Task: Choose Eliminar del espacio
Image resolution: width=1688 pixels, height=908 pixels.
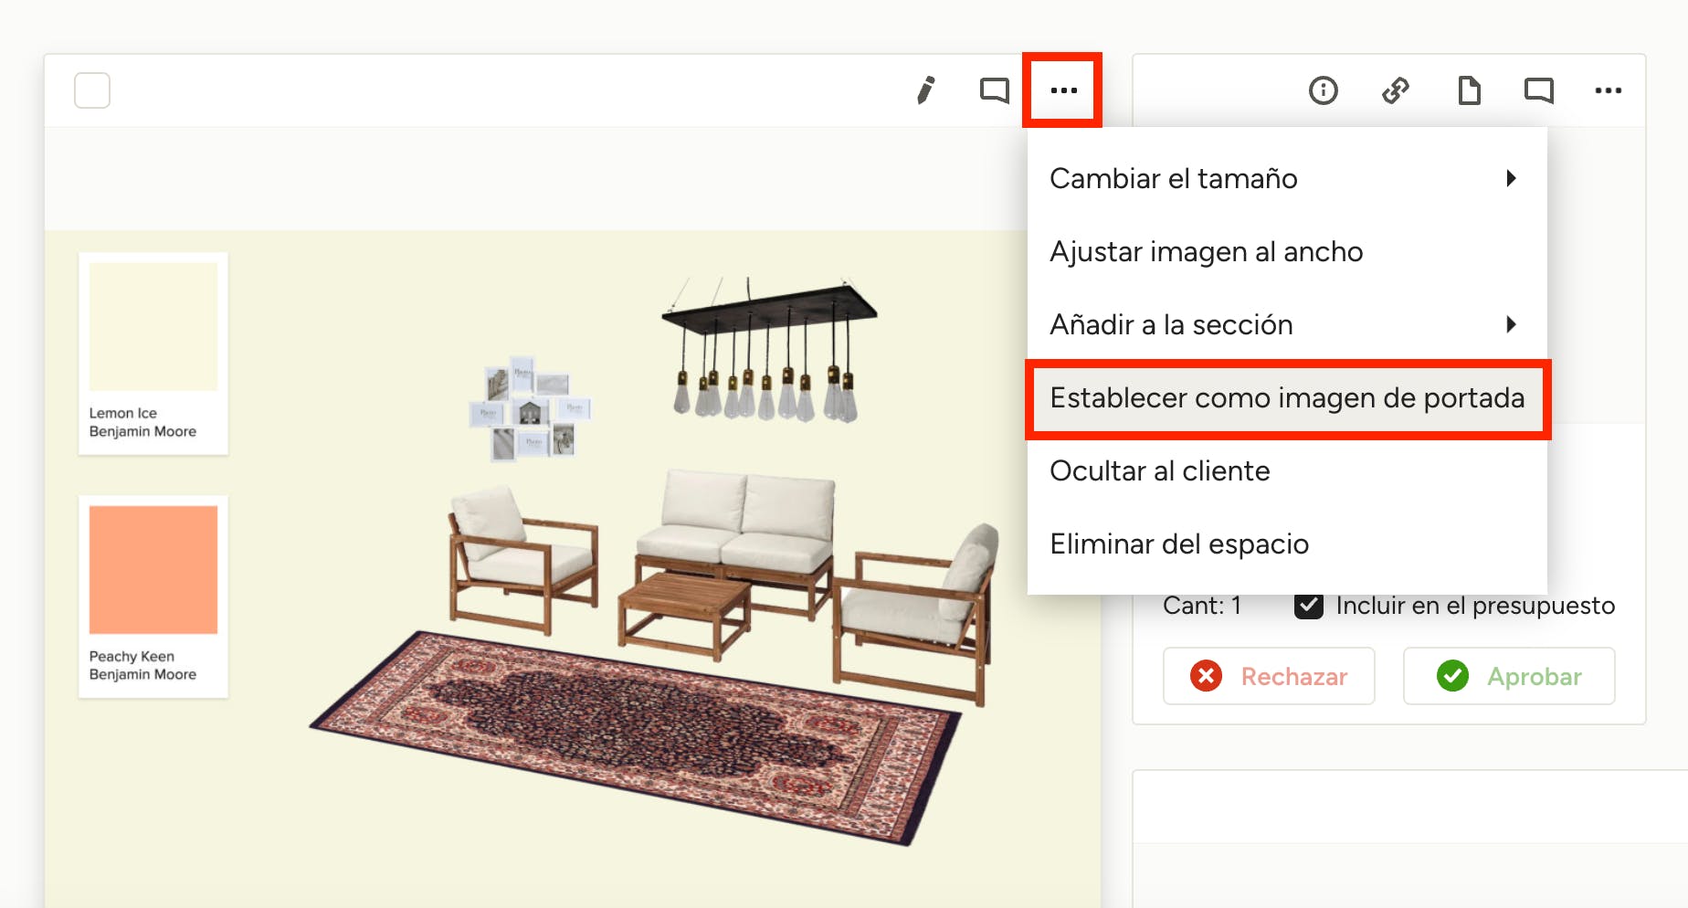Action: pos(1178,544)
